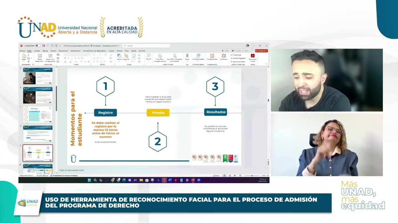Select slide 6 thumbnail
Viewport: 398px width, 223px height.
point(38,95)
